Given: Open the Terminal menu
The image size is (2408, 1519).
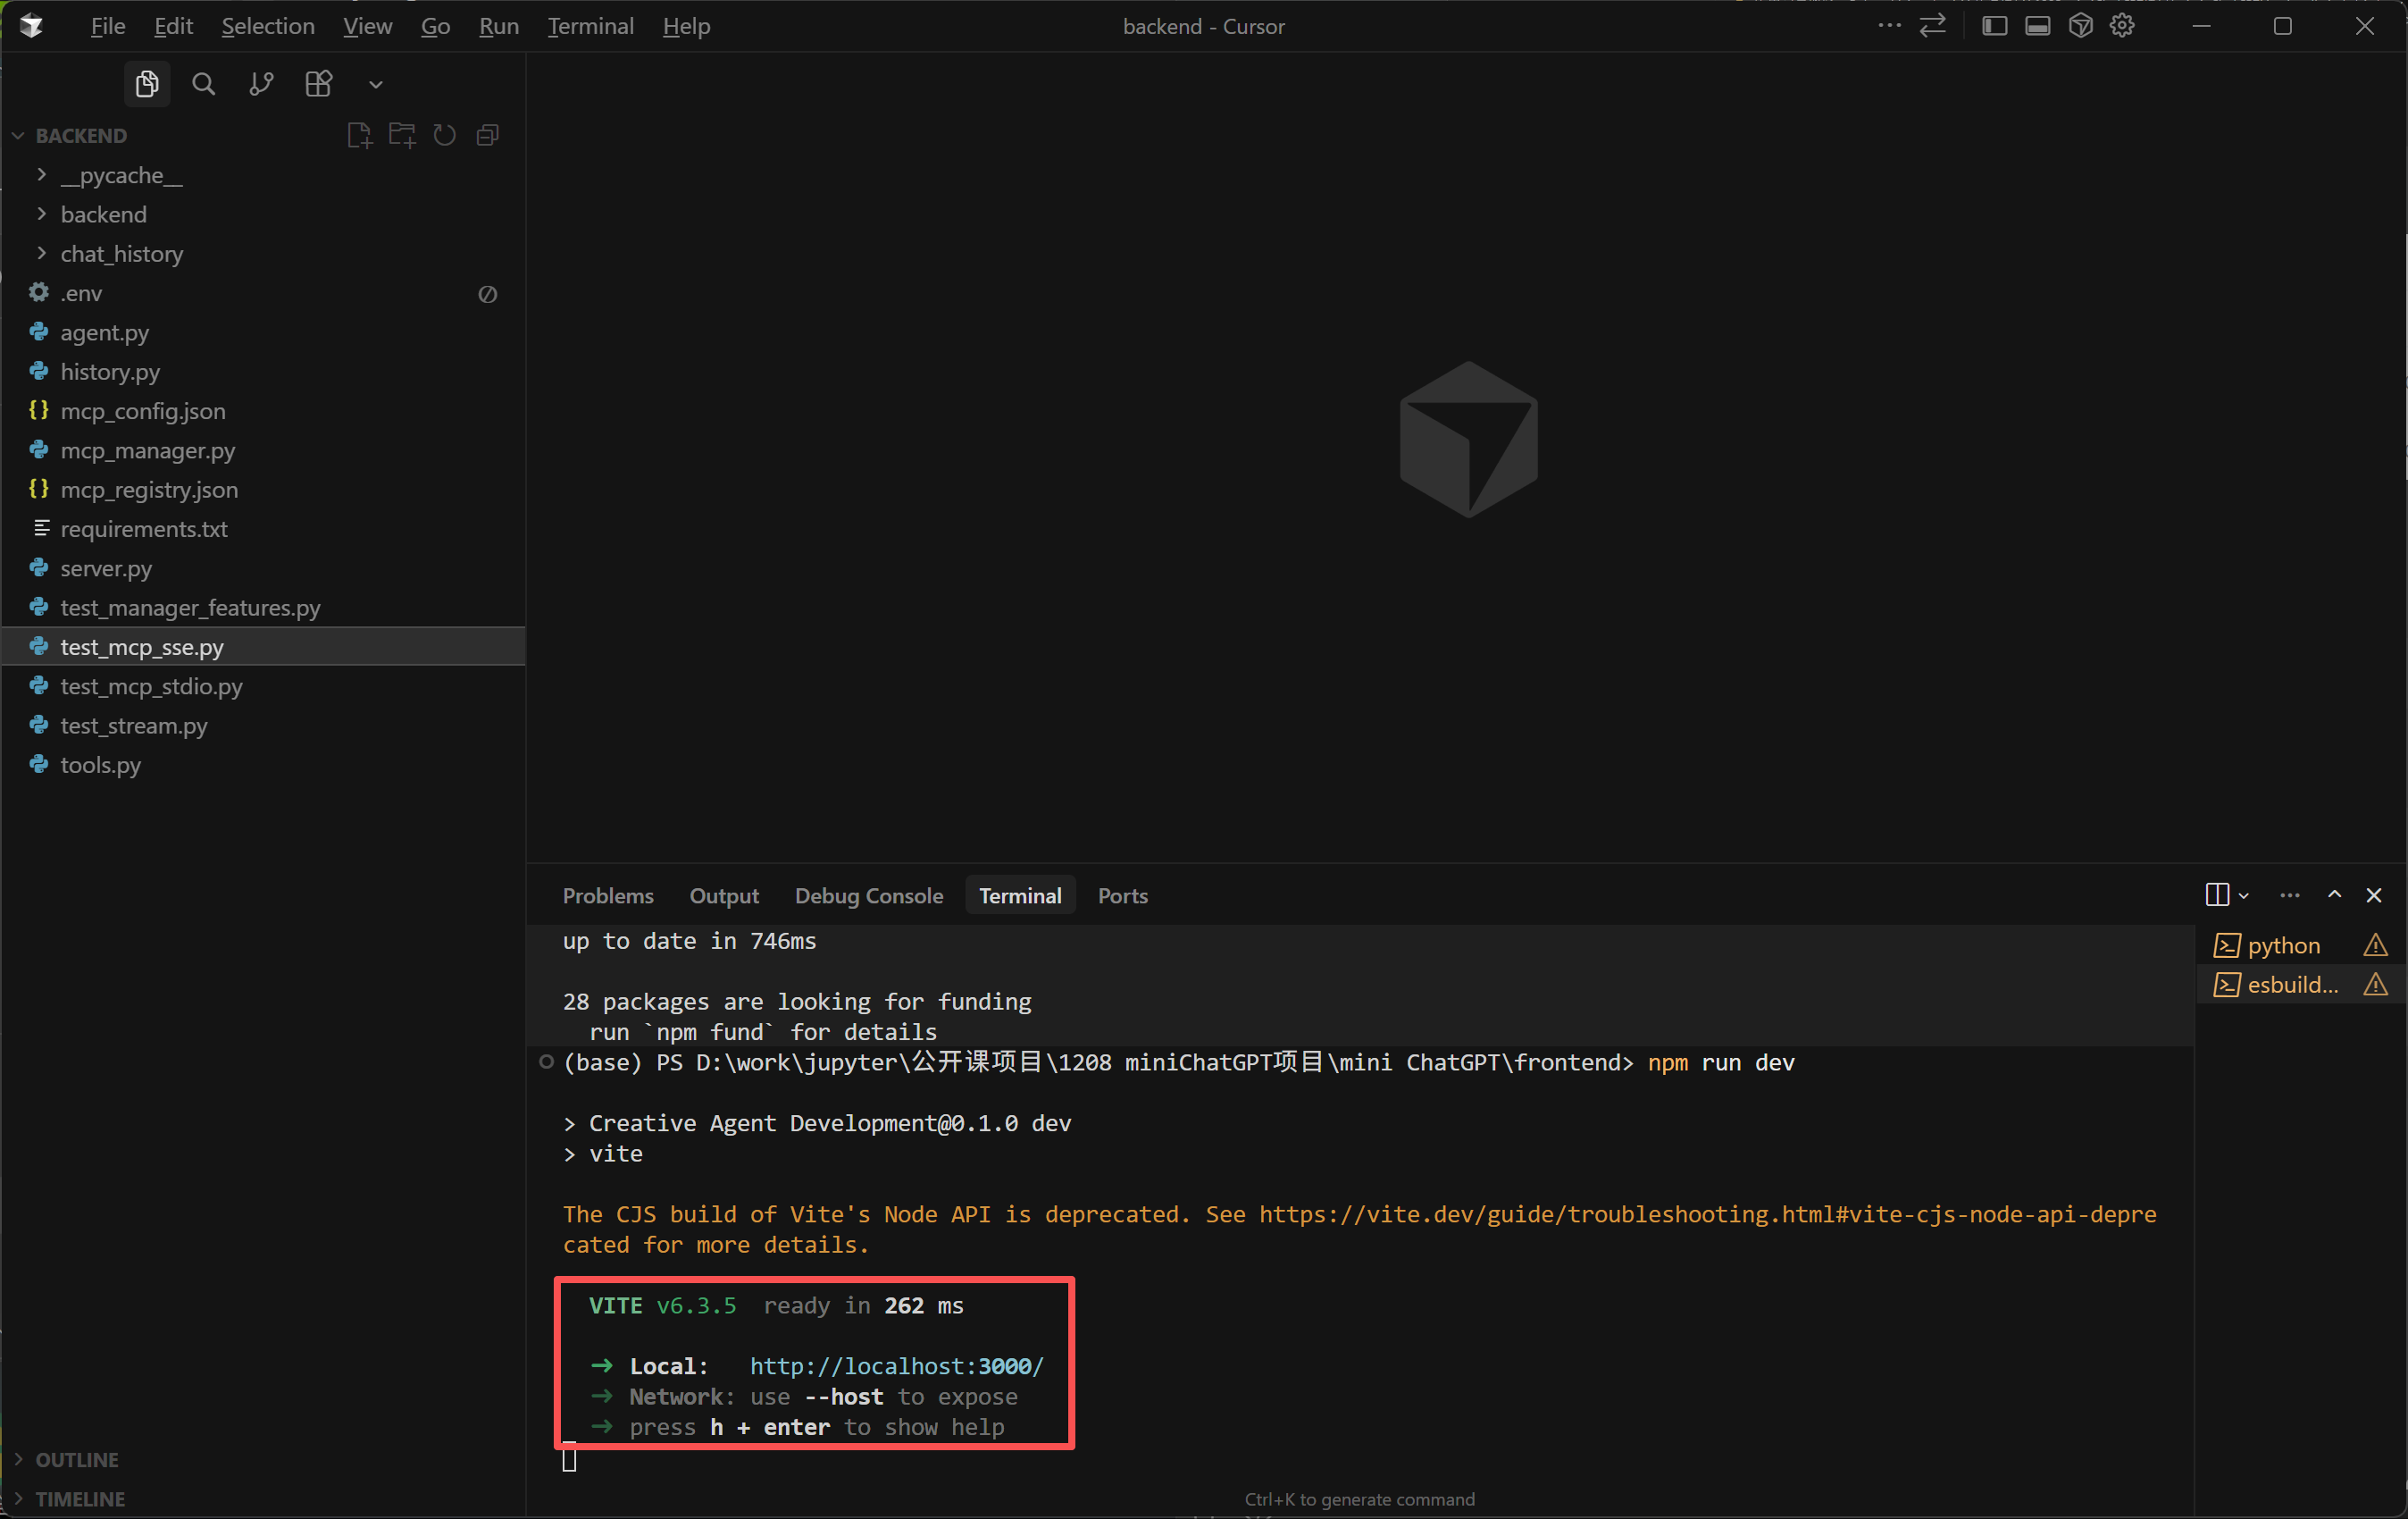Looking at the screenshot, I should click(590, 26).
